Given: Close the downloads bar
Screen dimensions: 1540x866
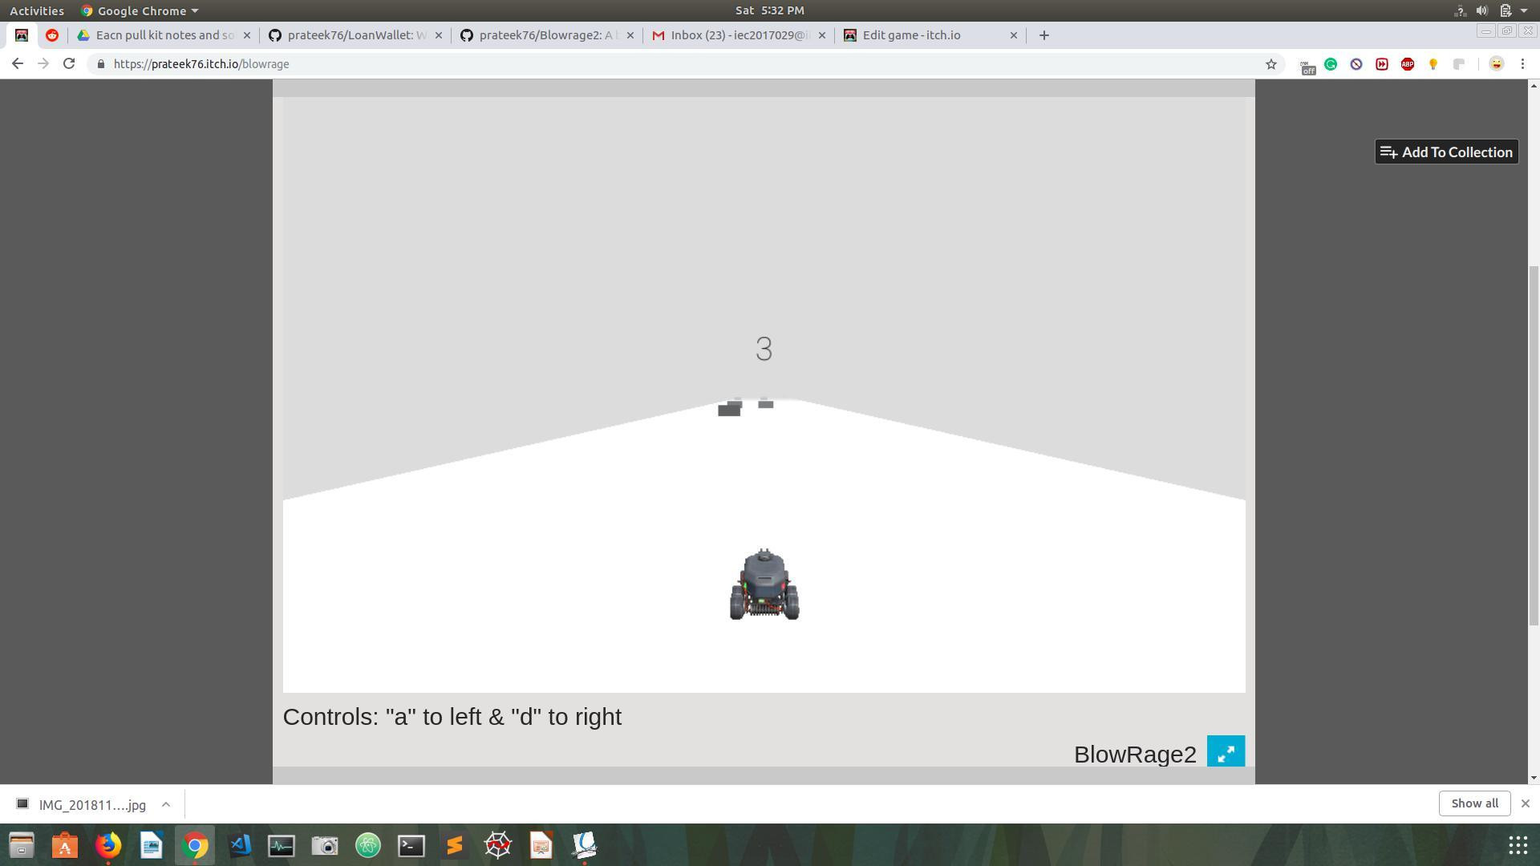Looking at the screenshot, I should [1526, 803].
